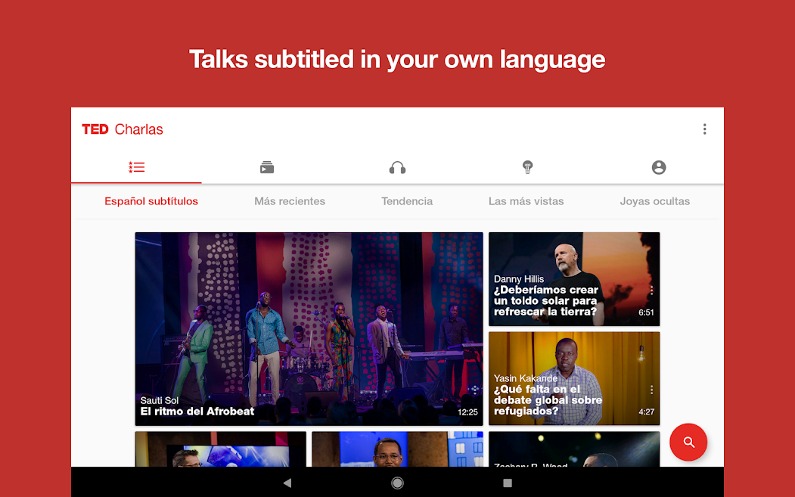Open the podcasts headphones icon tab
The width and height of the screenshot is (795, 497).
click(x=397, y=167)
